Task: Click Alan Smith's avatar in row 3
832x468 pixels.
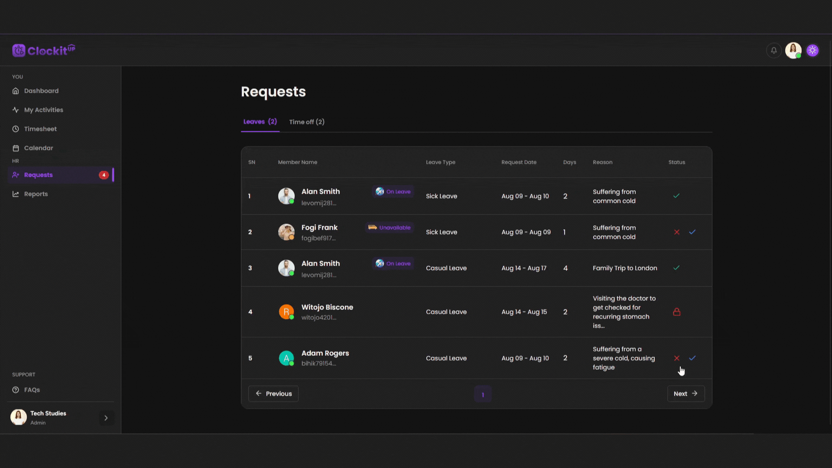Action: pos(286,268)
